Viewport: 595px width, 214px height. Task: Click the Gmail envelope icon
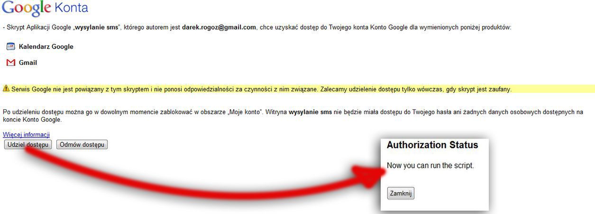pyautogui.click(x=10, y=62)
